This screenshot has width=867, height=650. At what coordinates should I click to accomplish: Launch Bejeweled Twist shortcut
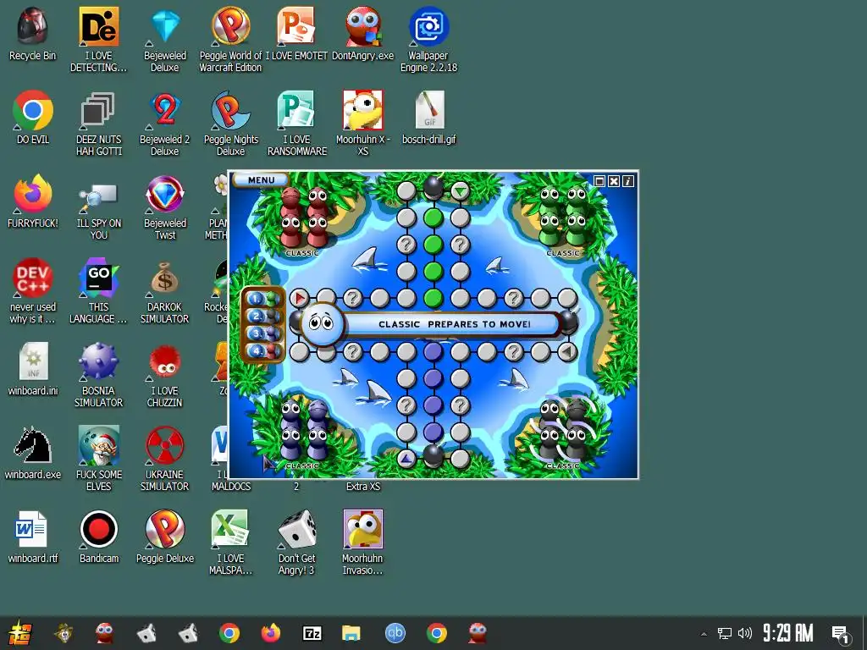(165, 207)
